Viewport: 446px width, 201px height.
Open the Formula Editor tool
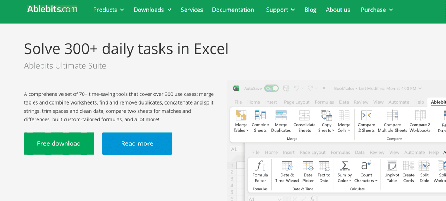click(260, 171)
